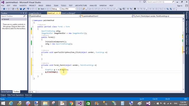189x106 pixels.
Task: Collapse the Form1 class code block
Action: [33, 27]
